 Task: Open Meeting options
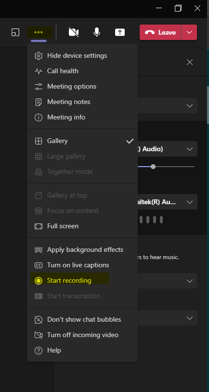pos(82,87)
